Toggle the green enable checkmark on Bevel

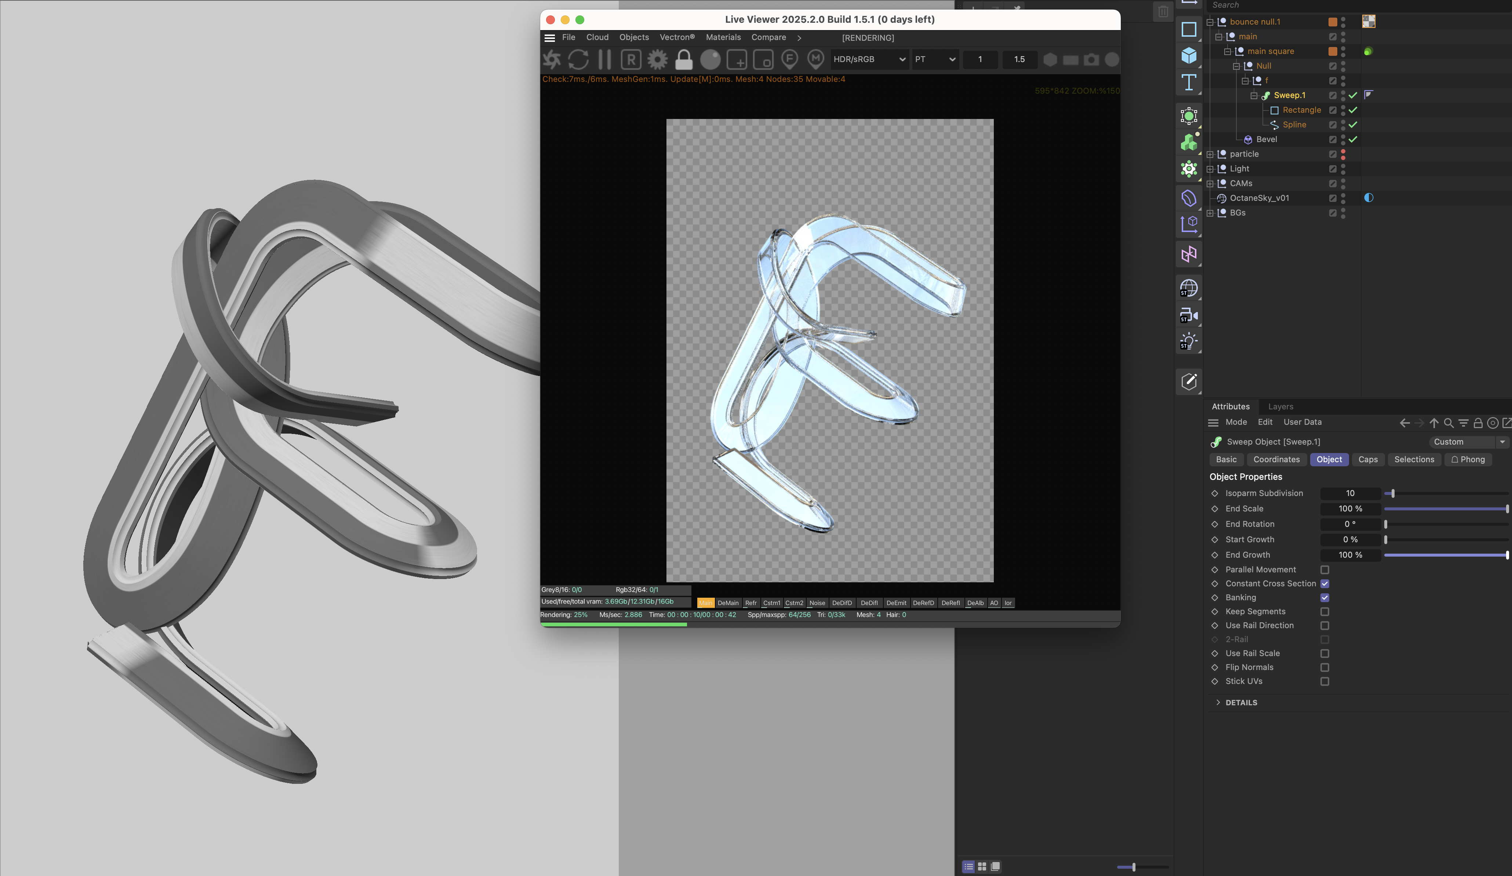click(1353, 139)
